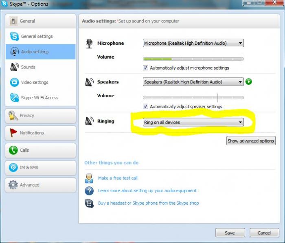Image resolution: width=285 pixels, height=243 pixels.
Task: Uncheck Automatically adjust speaker settings
Action: coord(145,106)
